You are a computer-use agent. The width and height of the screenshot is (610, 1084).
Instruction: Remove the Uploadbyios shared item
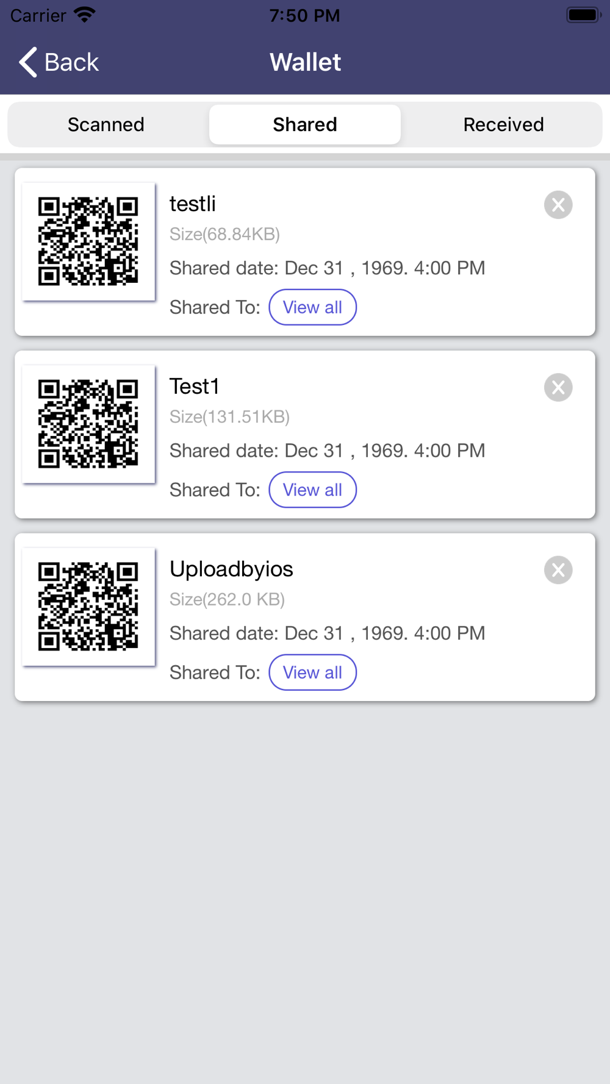click(558, 570)
